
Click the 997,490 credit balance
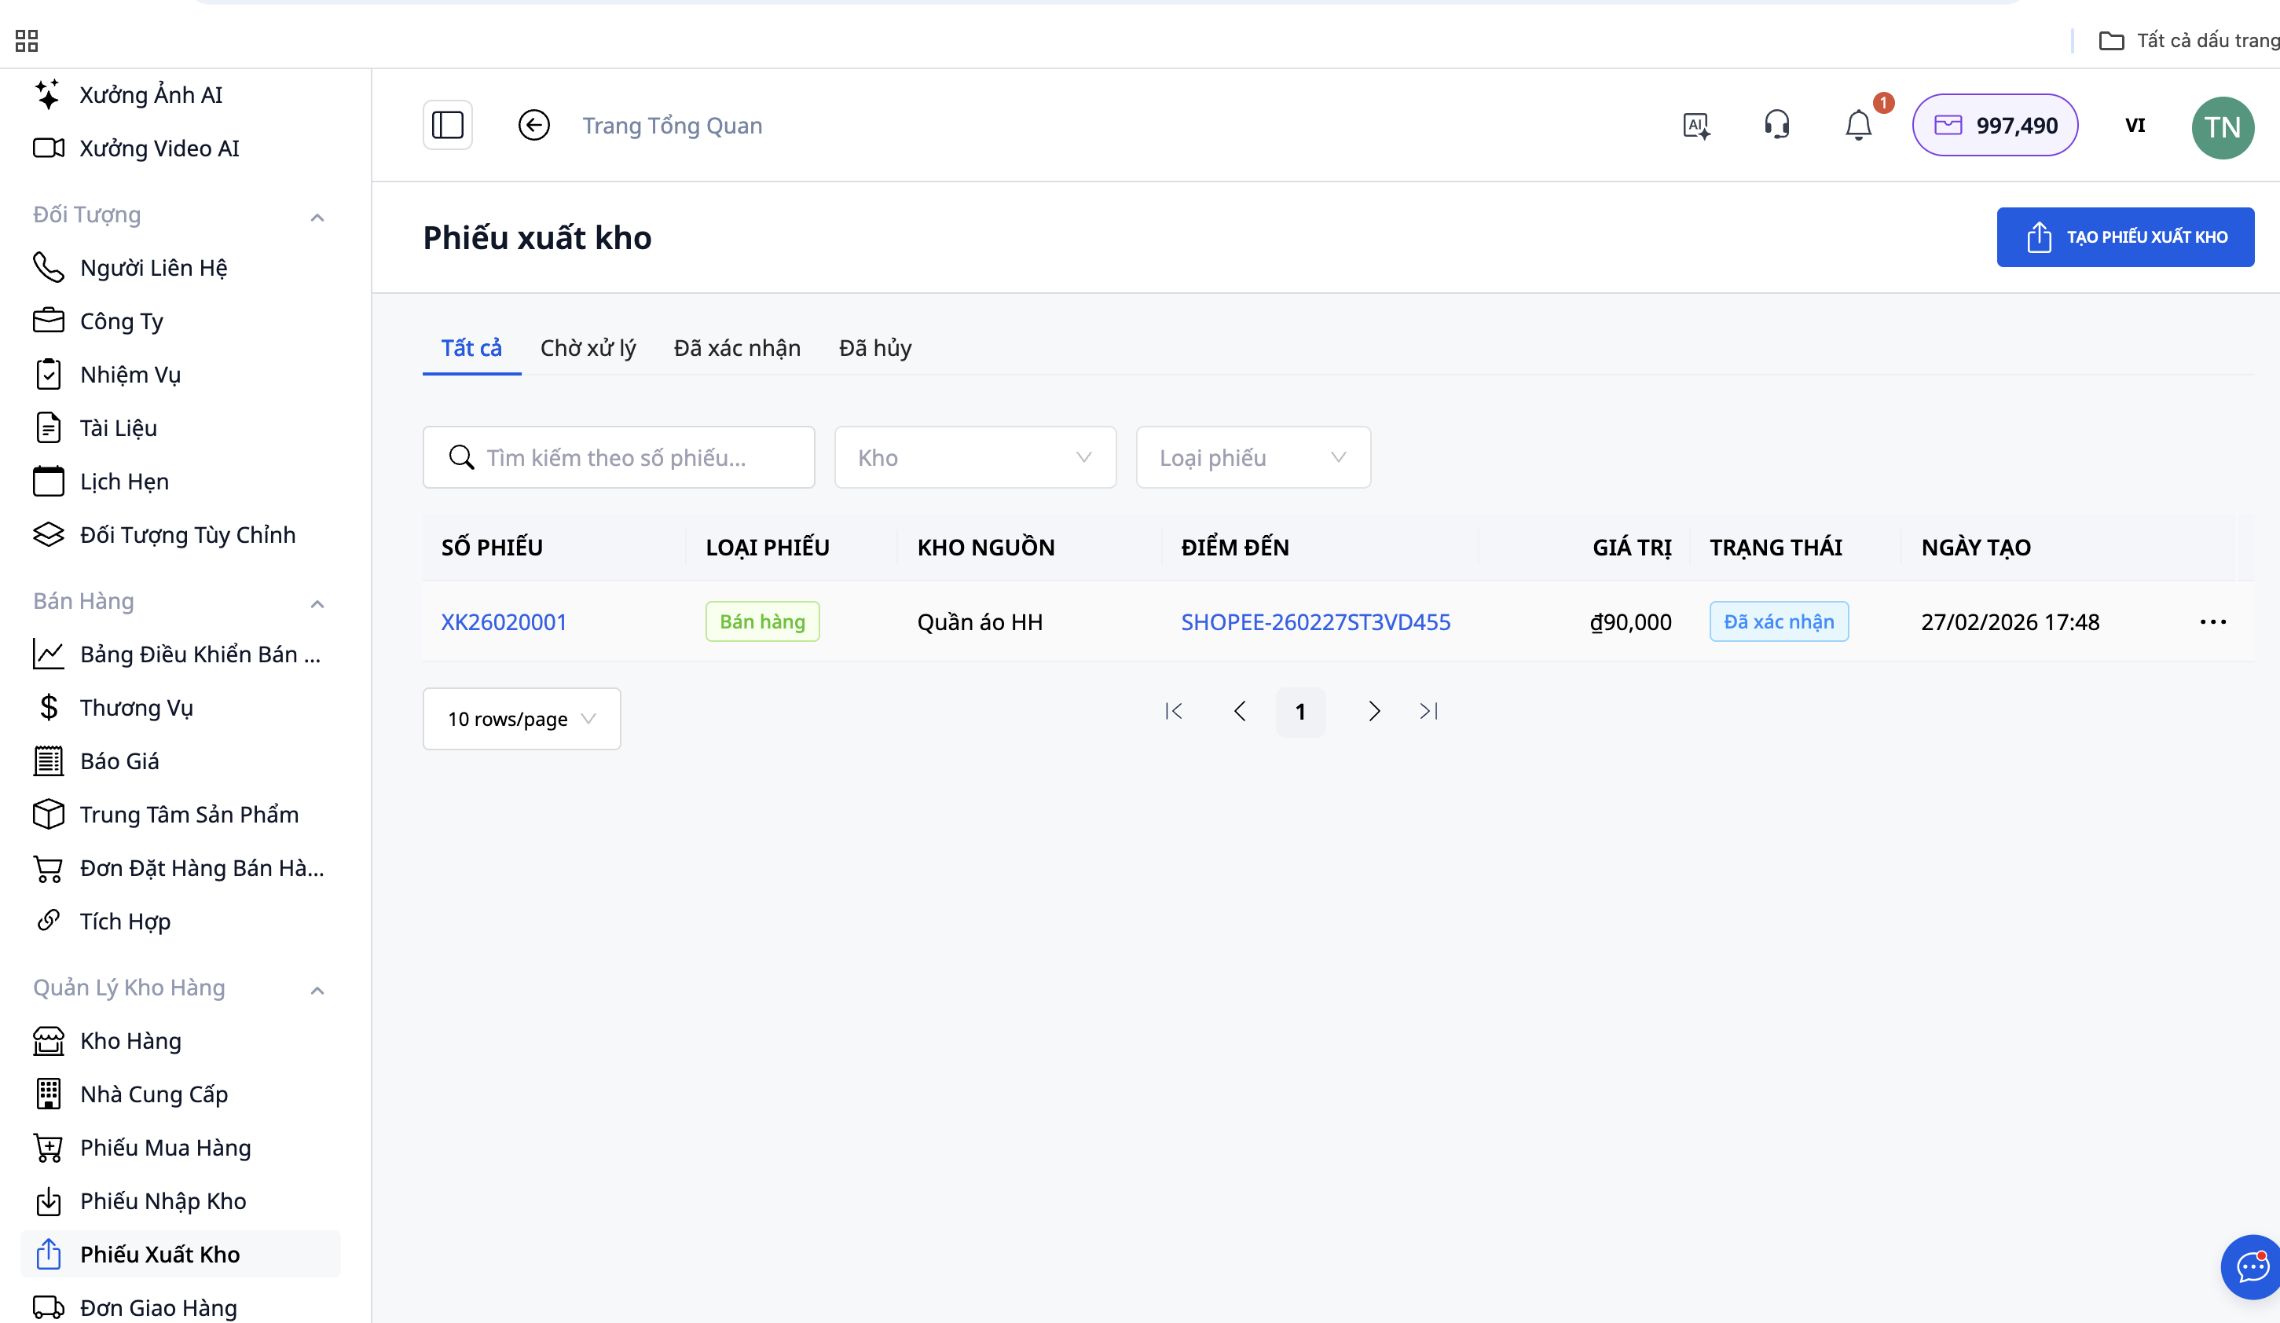(x=1995, y=125)
